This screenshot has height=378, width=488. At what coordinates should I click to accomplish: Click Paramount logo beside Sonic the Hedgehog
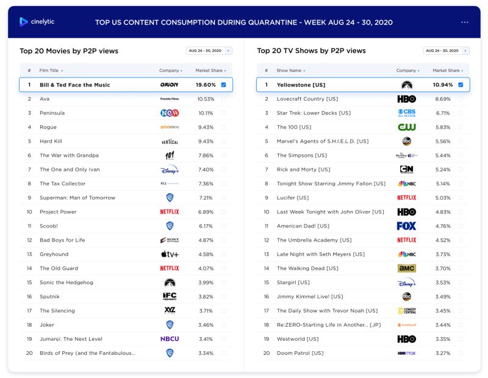[170, 282]
